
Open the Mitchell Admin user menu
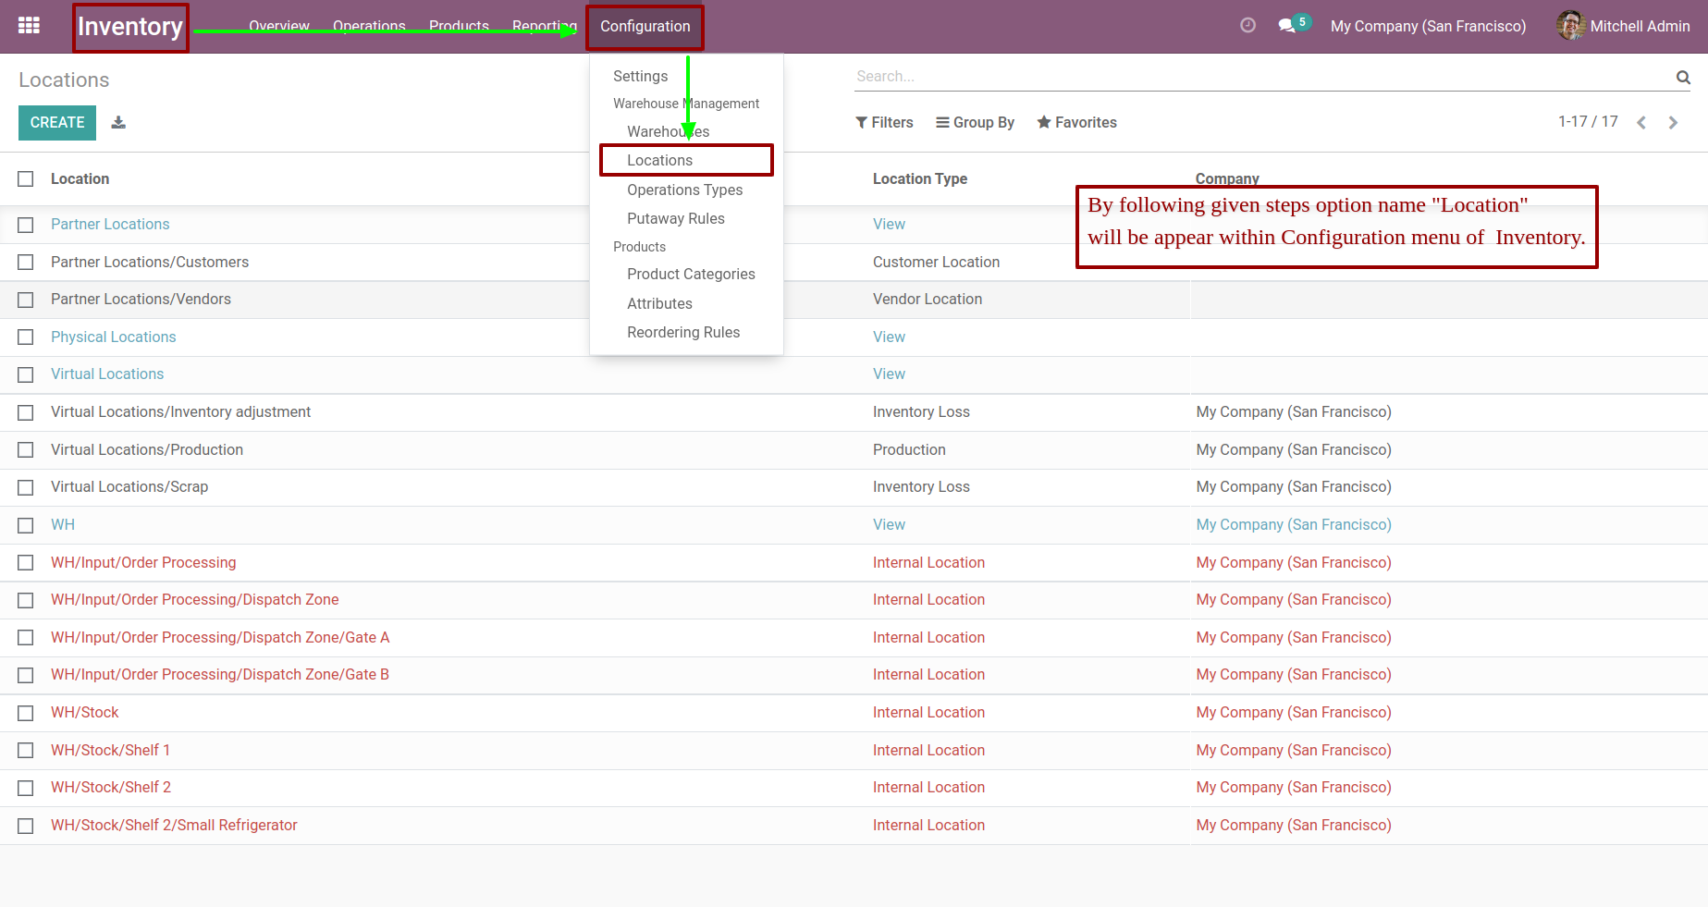(x=1623, y=26)
